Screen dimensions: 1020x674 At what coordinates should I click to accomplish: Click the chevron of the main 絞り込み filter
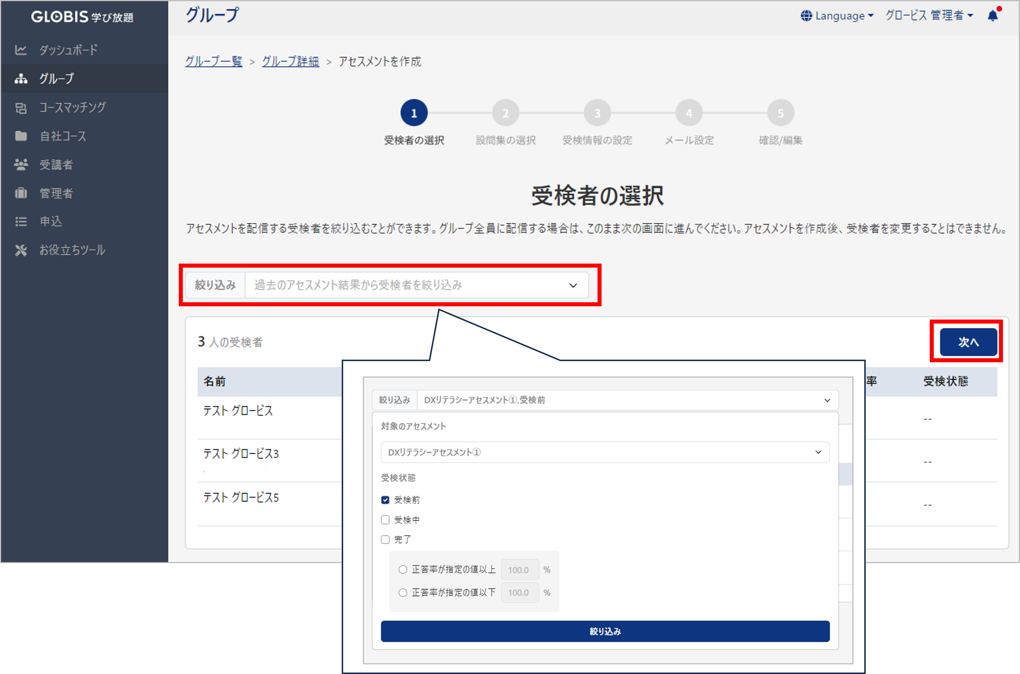(573, 286)
